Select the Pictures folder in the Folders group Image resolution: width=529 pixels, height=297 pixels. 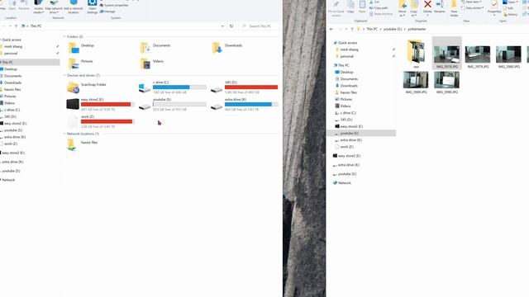pyautogui.click(x=80, y=64)
